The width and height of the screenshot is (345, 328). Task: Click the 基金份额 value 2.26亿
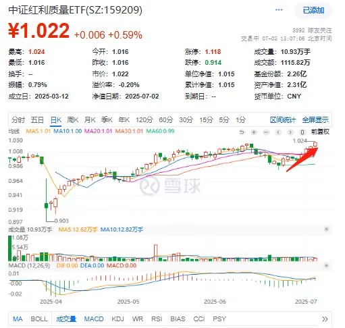coord(296,74)
